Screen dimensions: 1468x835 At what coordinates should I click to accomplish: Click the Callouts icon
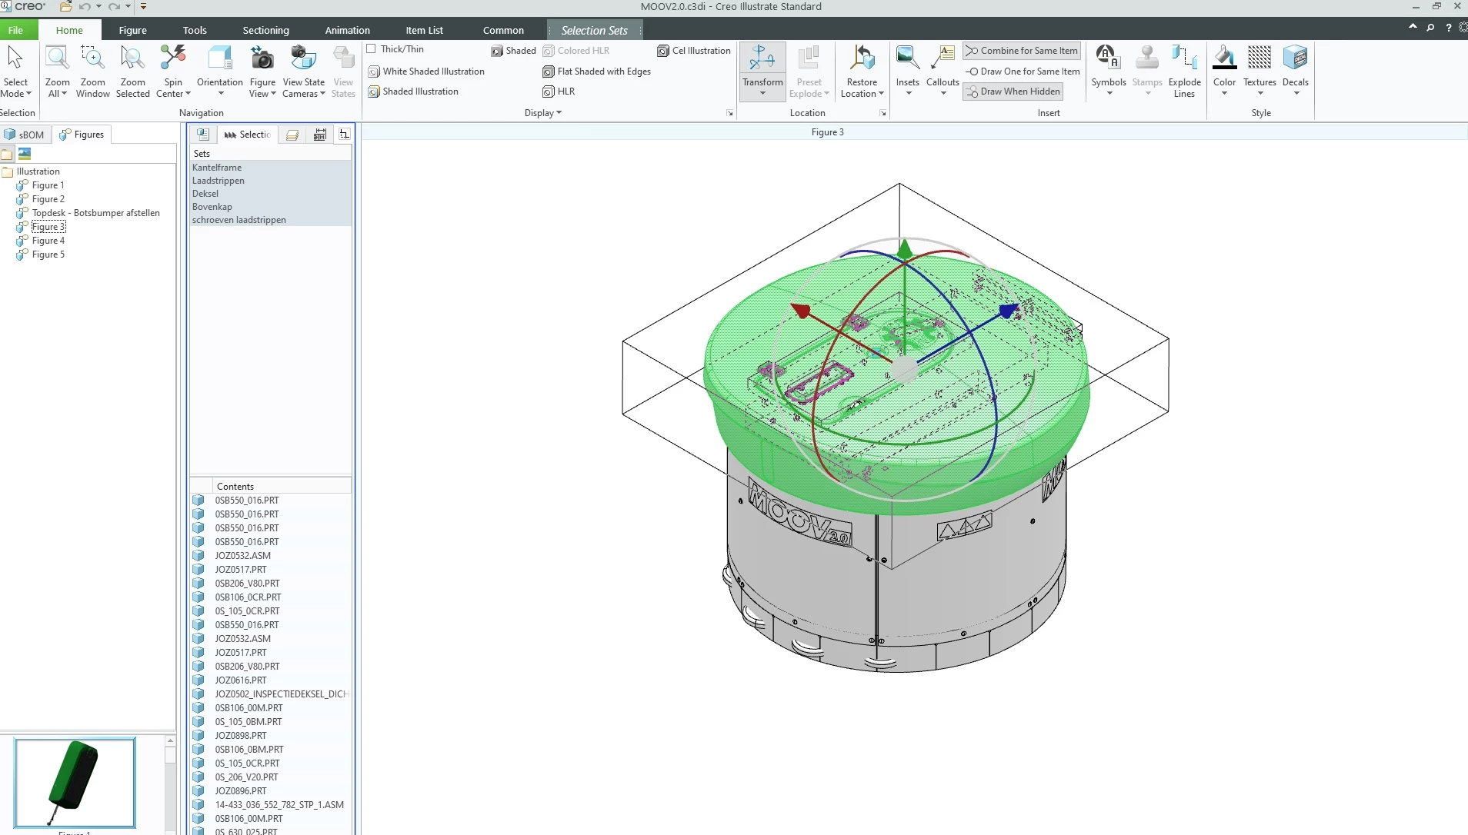pyautogui.click(x=943, y=58)
